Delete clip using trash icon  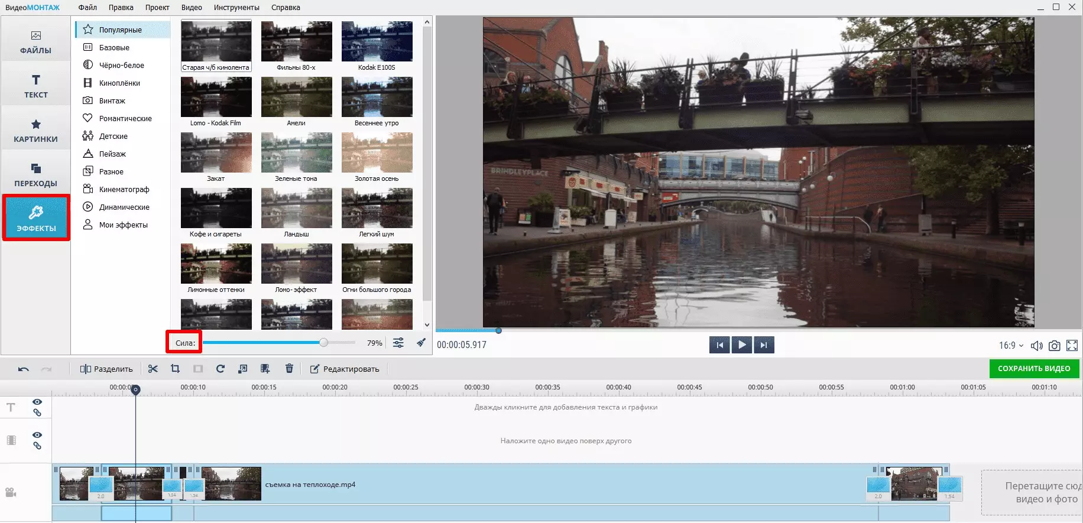coord(289,369)
